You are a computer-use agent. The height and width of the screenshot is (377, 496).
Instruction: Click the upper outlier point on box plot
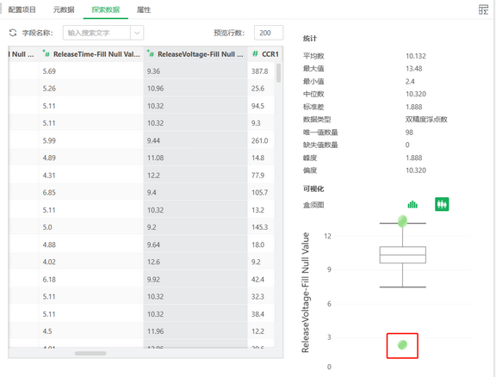(402, 221)
